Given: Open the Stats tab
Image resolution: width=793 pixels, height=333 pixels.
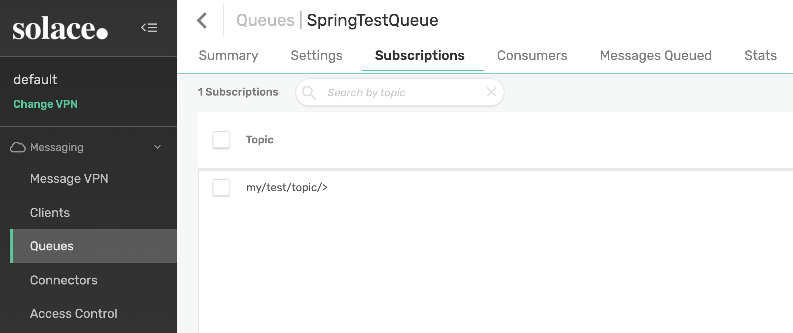Looking at the screenshot, I should pyautogui.click(x=760, y=55).
